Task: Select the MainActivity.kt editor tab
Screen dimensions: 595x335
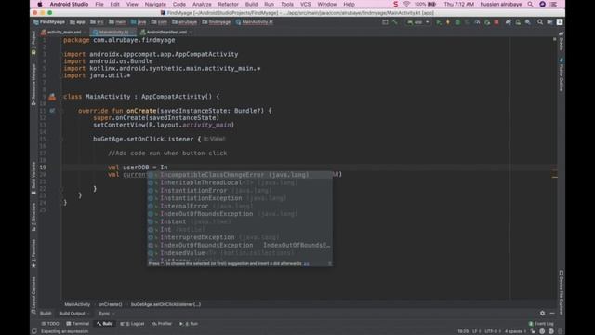Action: click(113, 33)
